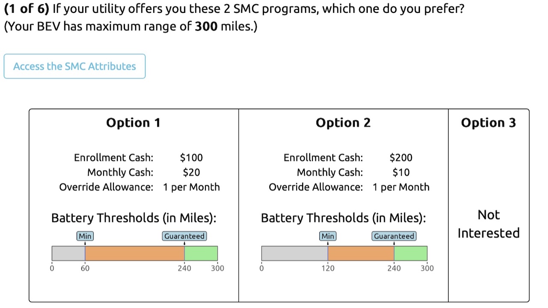Click the 60 tick label under Option 1 bar
The height and width of the screenshot is (308, 548).
[85, 268]
